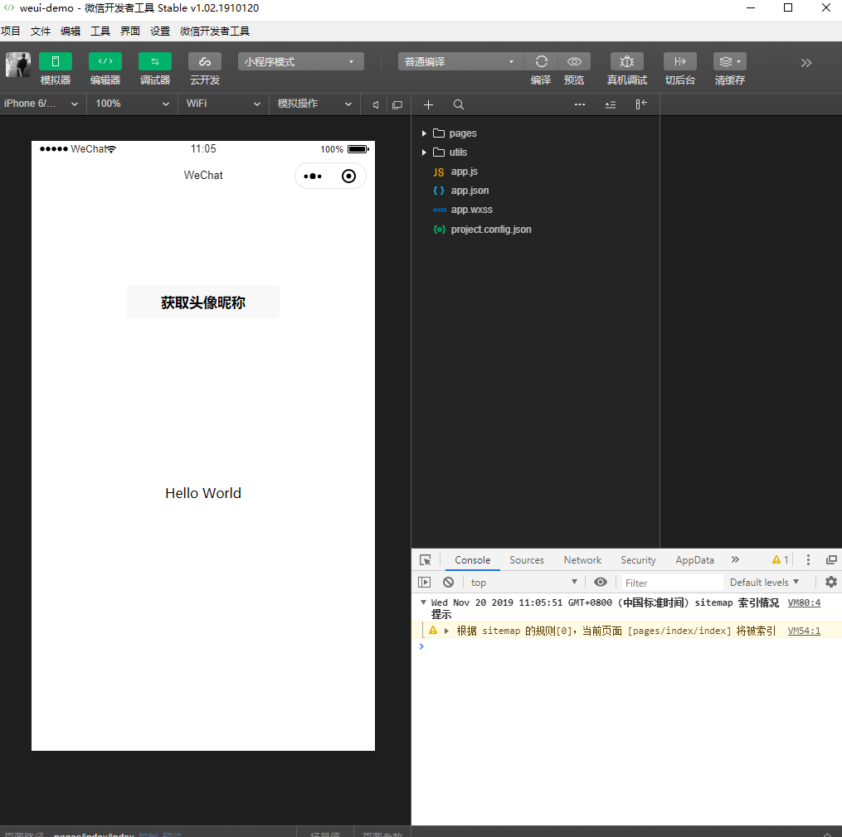The width and height of the screenshot is (842, 837).
Task: Switch to the Security tab
Action: click(x=639, y=560)
